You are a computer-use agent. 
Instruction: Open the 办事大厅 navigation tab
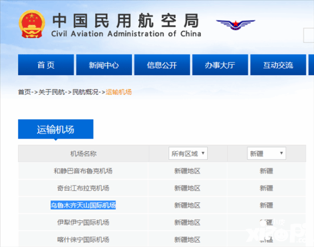pos(220,65)
